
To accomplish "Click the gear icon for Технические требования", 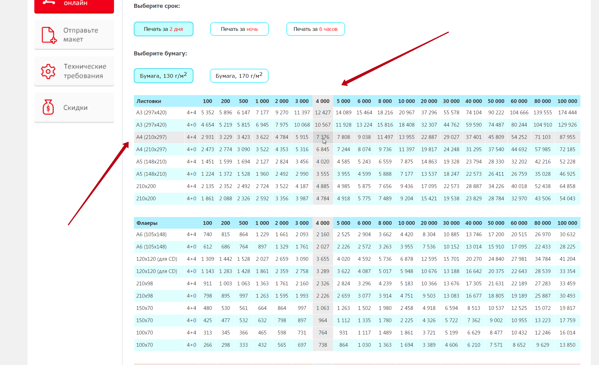I will tap(48, 71).
